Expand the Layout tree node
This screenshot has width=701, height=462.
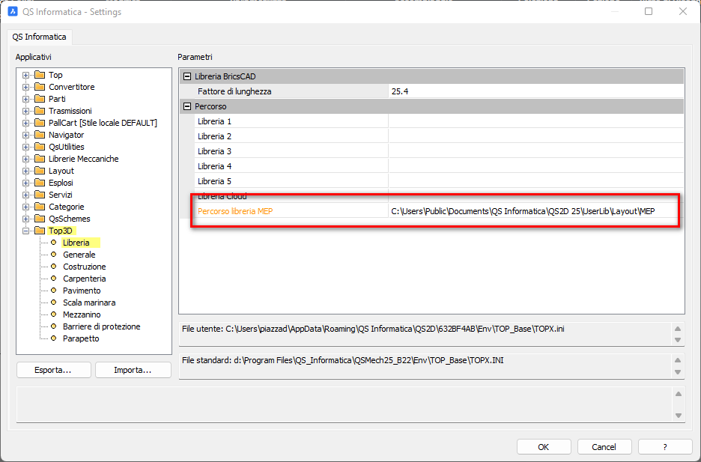(26, 171)
